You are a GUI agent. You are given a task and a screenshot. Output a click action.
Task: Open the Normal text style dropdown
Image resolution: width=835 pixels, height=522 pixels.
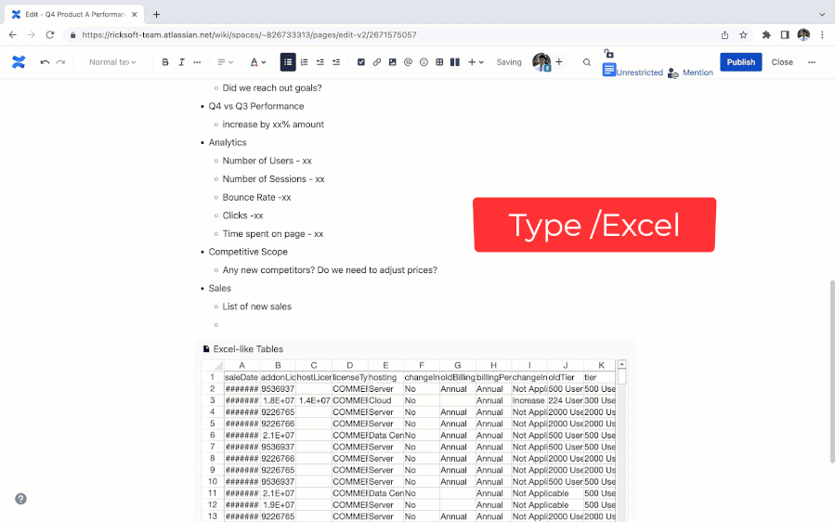coord(112,62)
